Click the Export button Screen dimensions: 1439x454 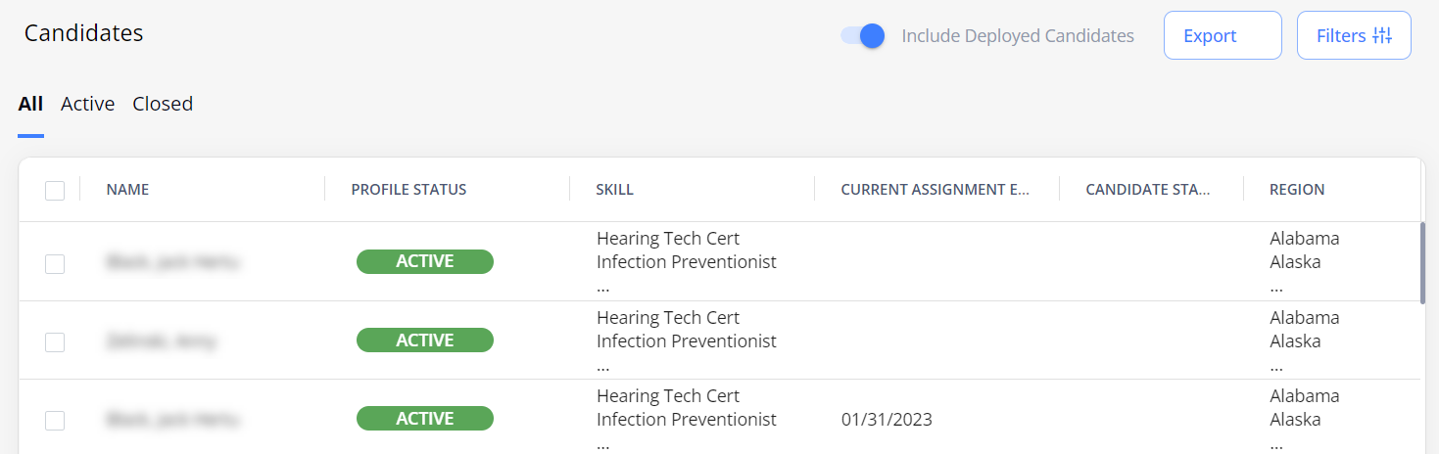click(1223, 35)
